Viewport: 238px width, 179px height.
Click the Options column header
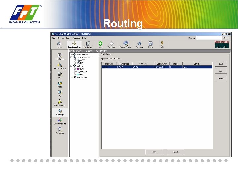197,64
